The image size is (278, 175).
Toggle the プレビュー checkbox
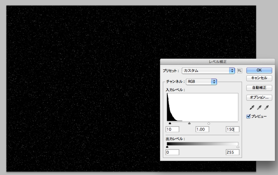pos(248,116)
